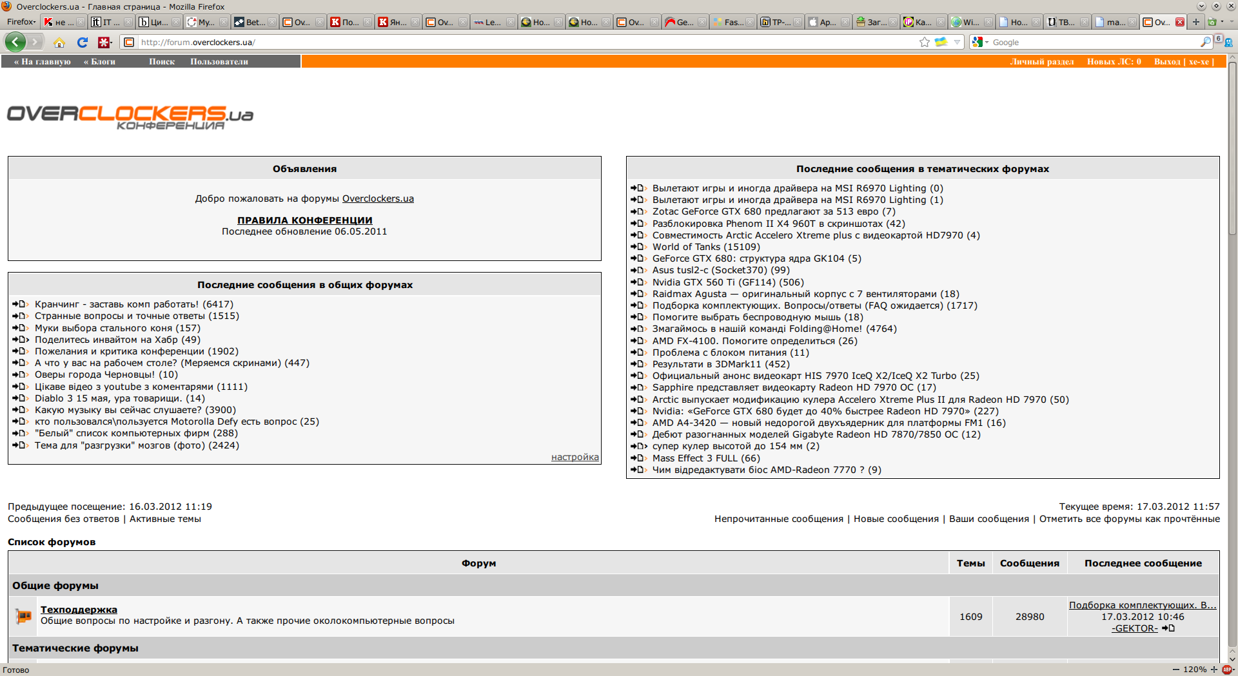This screenshot has height=676, width=1238.
Task: Expand the URL bar history dropdown arrow
Action: (x=958, y=43)
